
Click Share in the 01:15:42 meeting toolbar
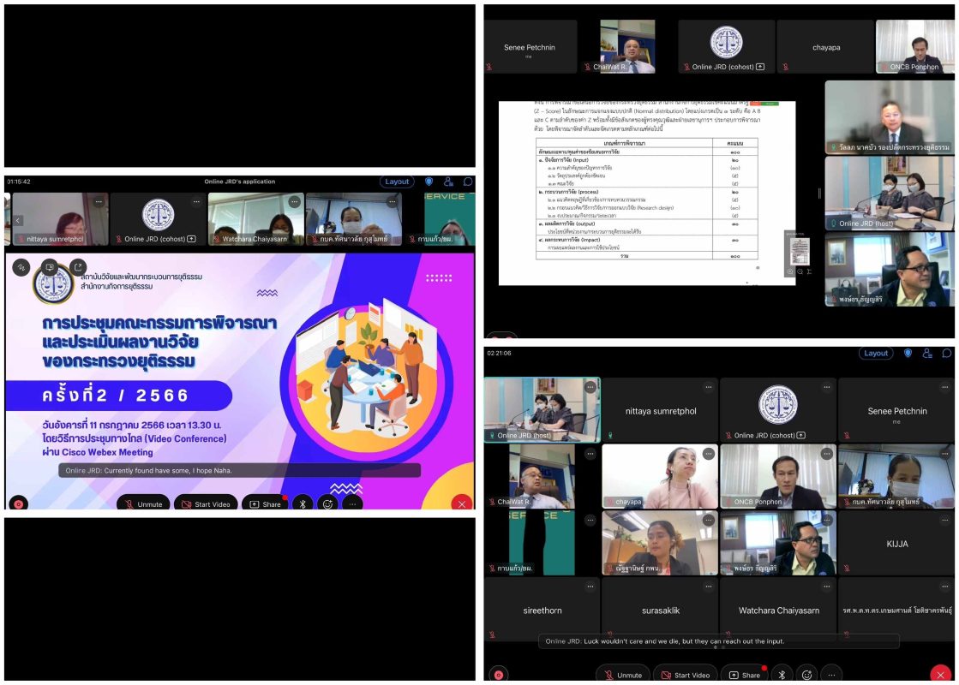[264, 503]
